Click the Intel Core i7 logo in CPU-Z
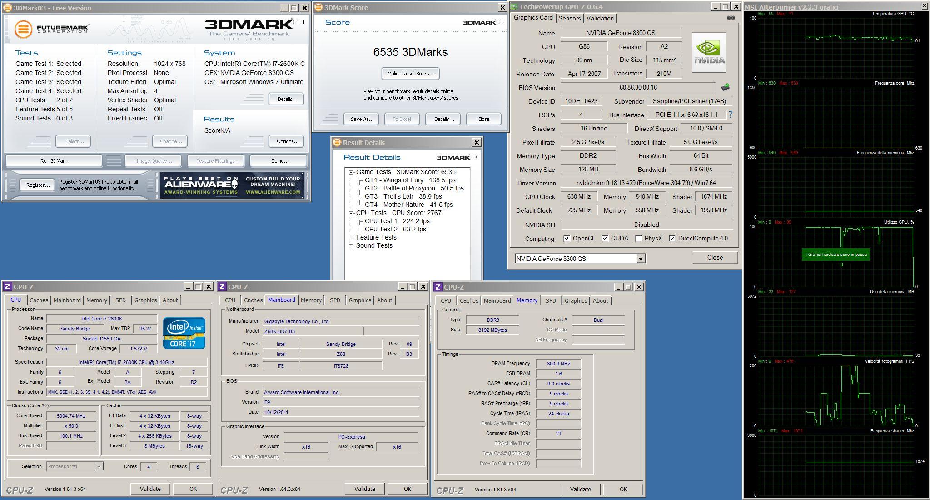The image size is (930, 500). click(x=184, y=333)
